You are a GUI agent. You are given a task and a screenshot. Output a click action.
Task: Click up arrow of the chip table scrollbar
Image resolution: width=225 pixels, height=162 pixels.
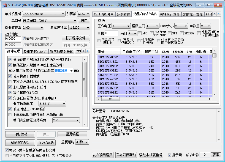215,51
